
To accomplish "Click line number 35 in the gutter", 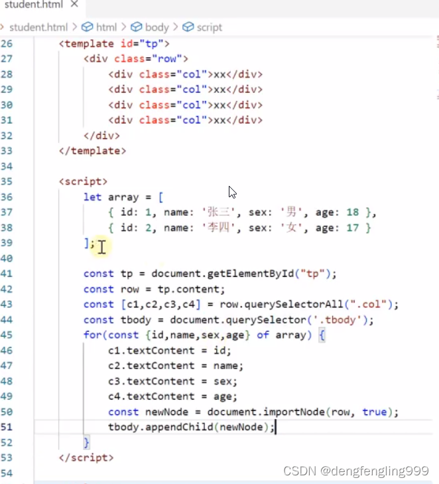I will [7, 181].
